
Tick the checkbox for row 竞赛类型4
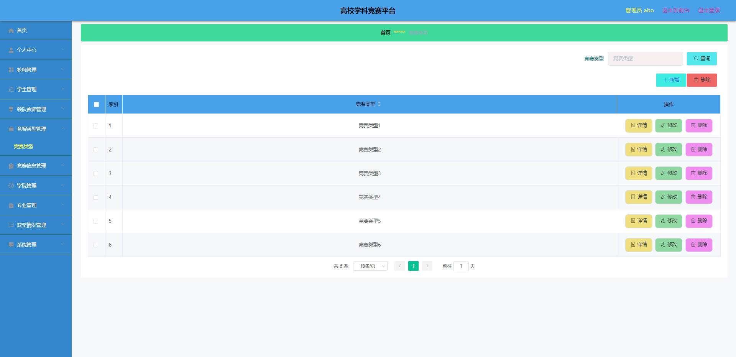pyautogui.click(x=96, y=197)
